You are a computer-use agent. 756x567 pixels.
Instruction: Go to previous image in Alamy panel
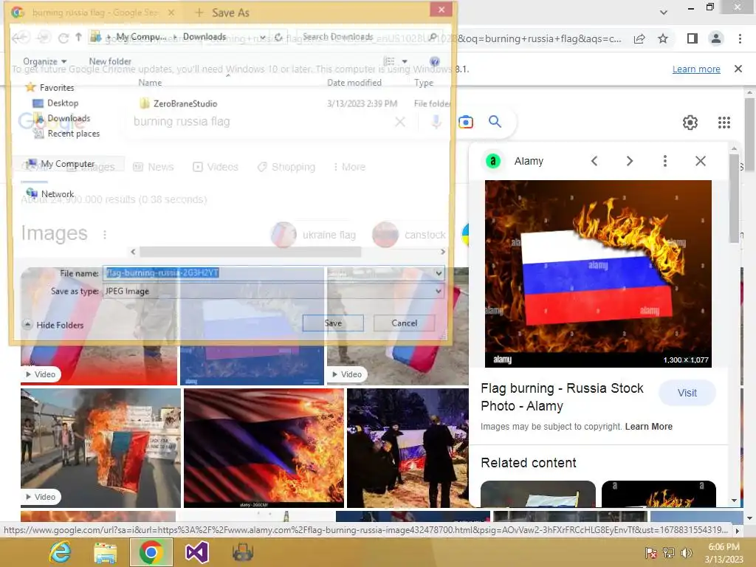pos(594,161)
